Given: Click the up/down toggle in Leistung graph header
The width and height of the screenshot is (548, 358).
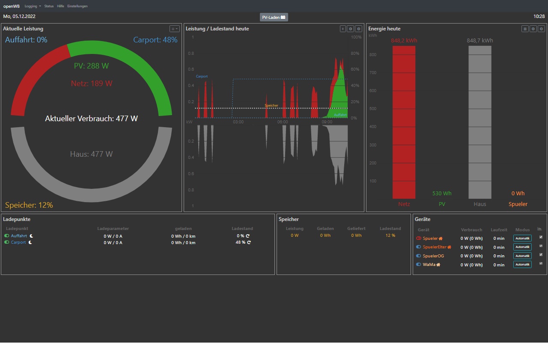Looking at the screenshot, I should [342, 29].
